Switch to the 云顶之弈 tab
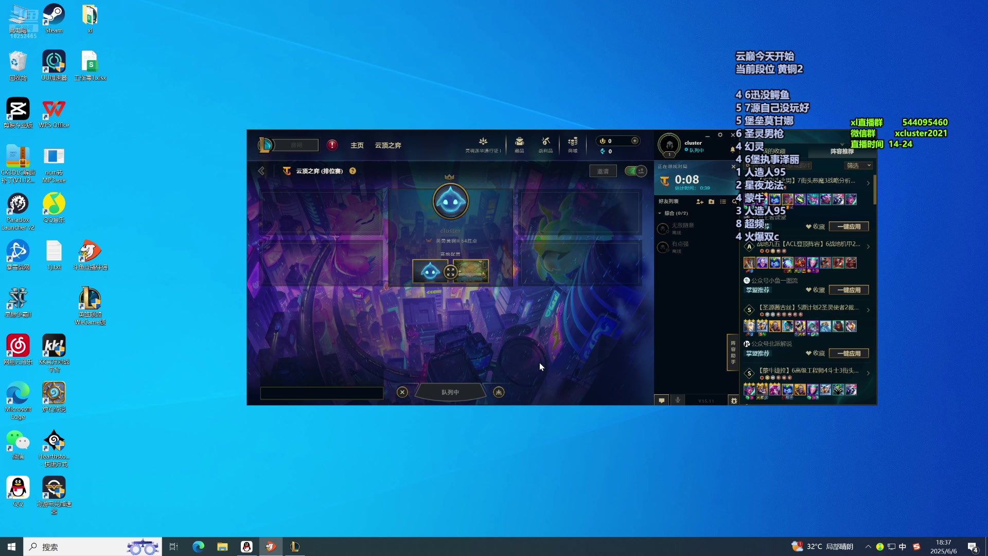988x556 pixels. pos(388,145)
